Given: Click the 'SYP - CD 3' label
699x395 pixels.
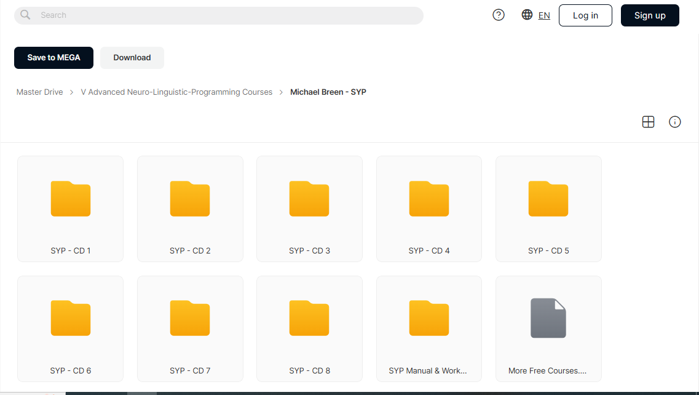Looking at the screenshot, I should 309,251.
